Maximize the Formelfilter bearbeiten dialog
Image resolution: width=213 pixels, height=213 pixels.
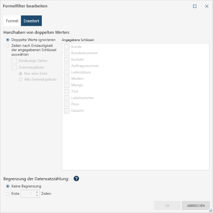point(195,6)
